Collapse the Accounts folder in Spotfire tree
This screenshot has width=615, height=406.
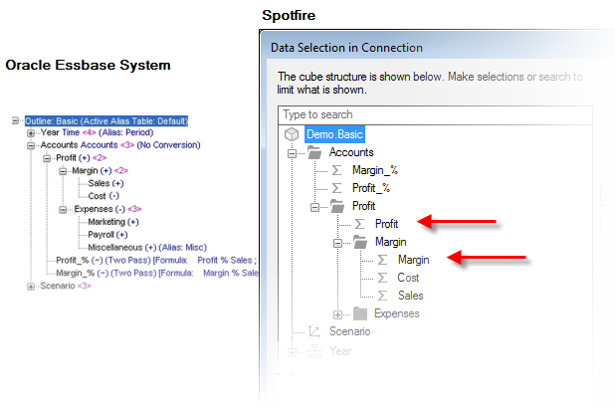[x=292, y=153]
